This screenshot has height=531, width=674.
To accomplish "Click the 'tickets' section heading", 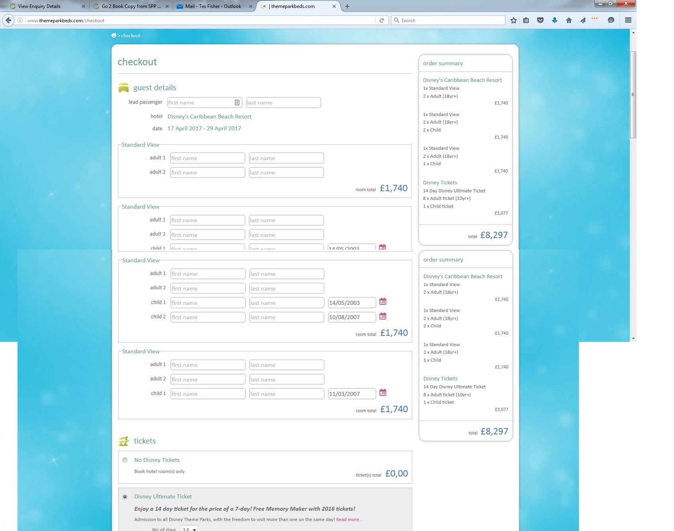I will click(145, 441).
